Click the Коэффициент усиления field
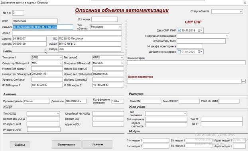This screenshot has height=151, width=248. coord(118,101)
